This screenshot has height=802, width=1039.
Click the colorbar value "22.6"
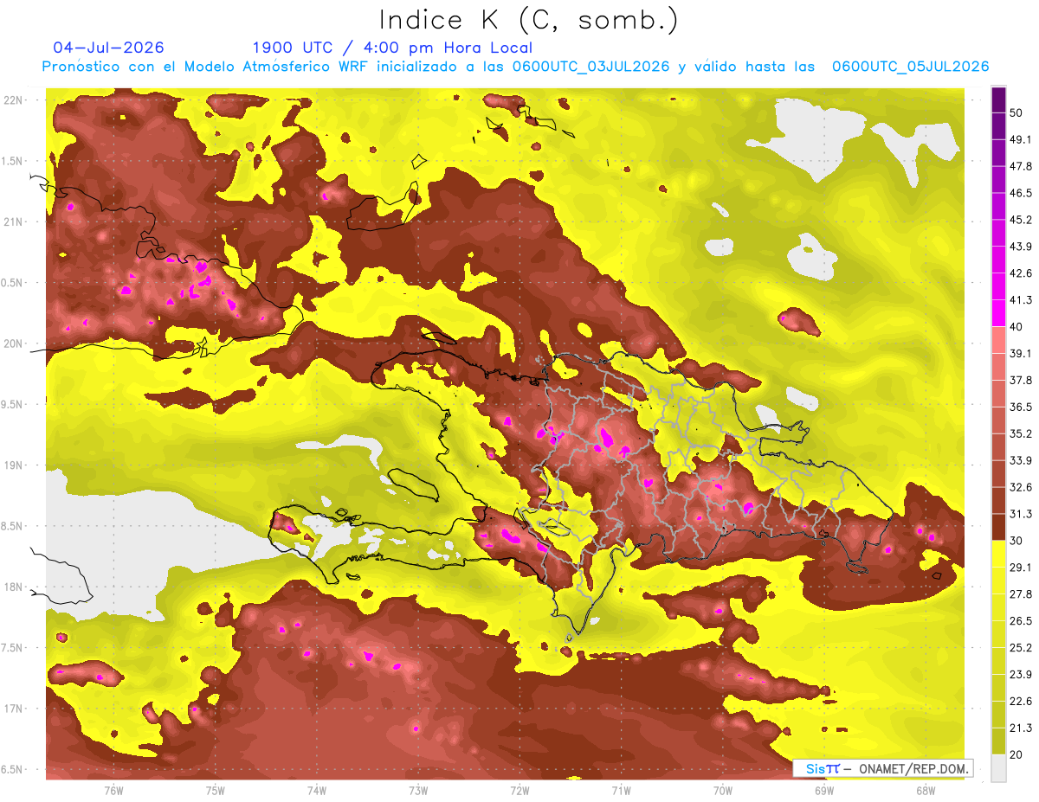pyautogui.click(x=1022, y=701)
